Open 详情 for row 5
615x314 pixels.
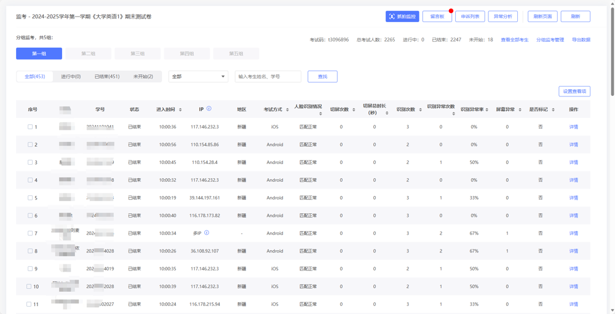click(573, 198)
